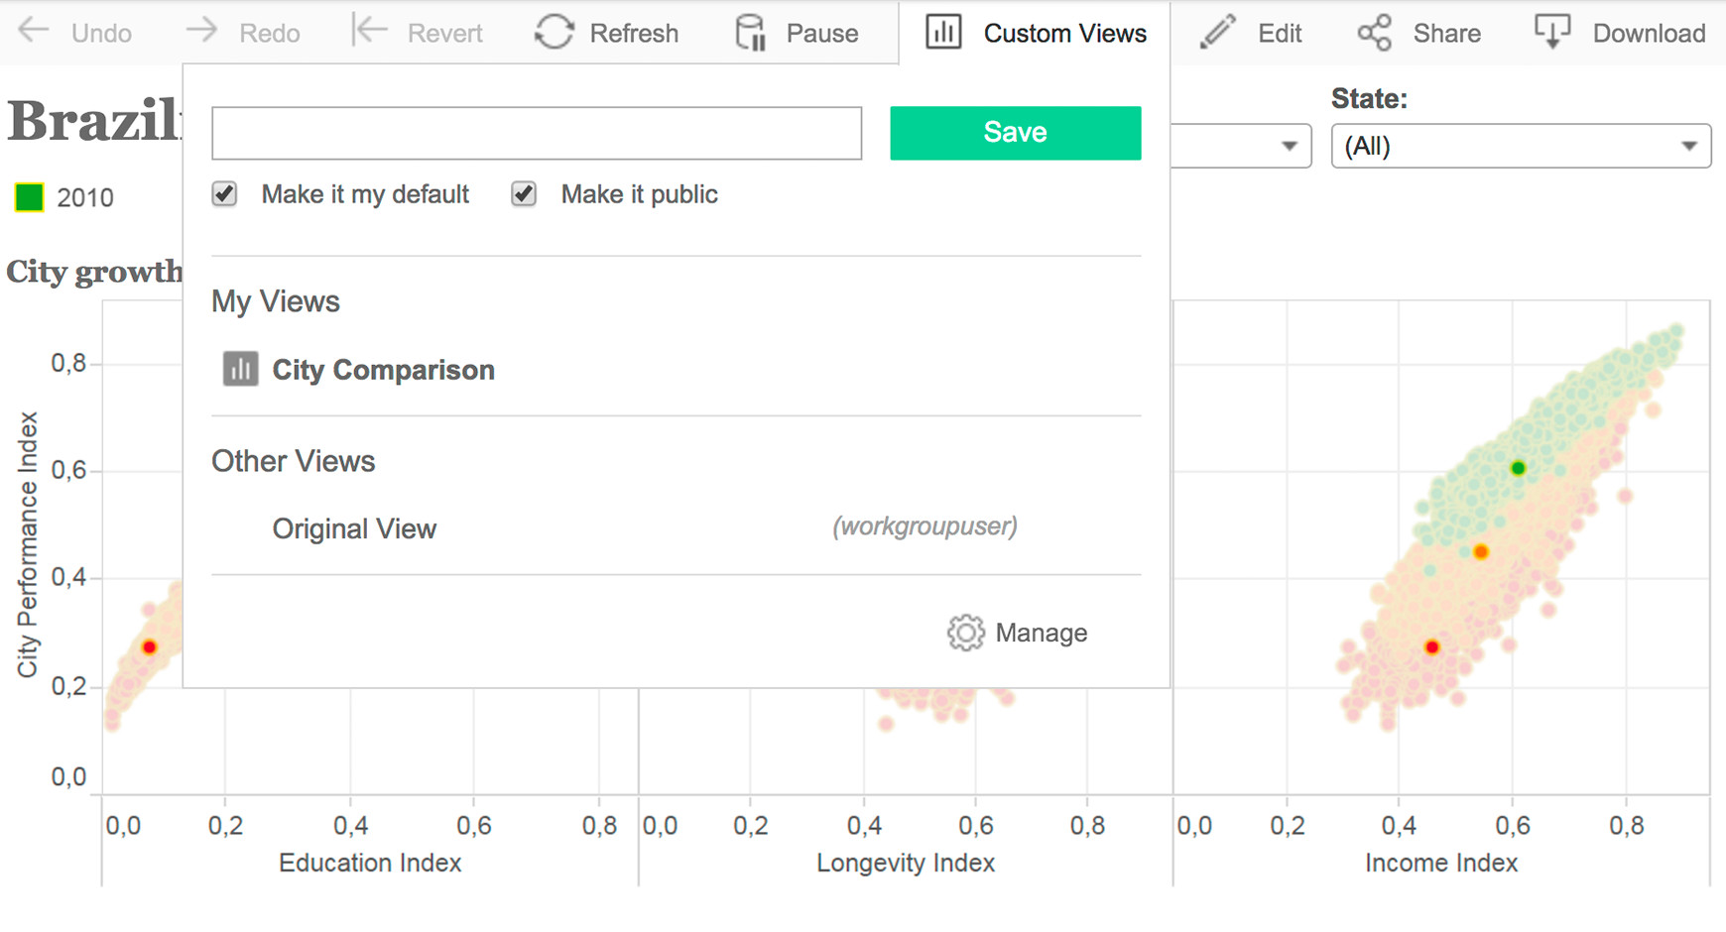The width and height of the screenshot is (1726, 932).
Task: Click the Edit pencil icon
Action: (1217, 32)
